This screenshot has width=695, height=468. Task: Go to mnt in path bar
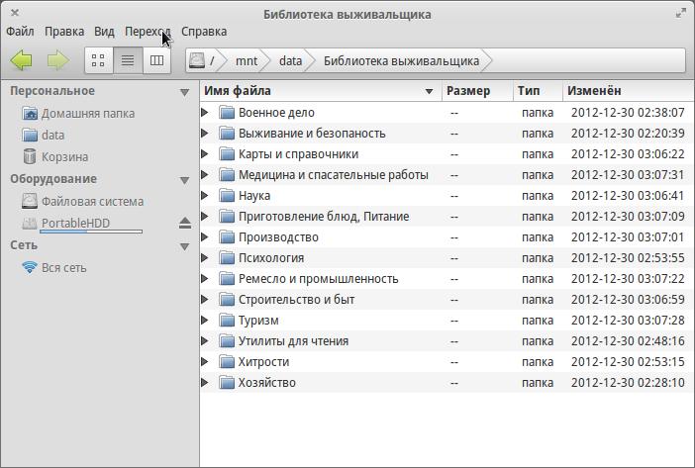click(x=246, y=60)
